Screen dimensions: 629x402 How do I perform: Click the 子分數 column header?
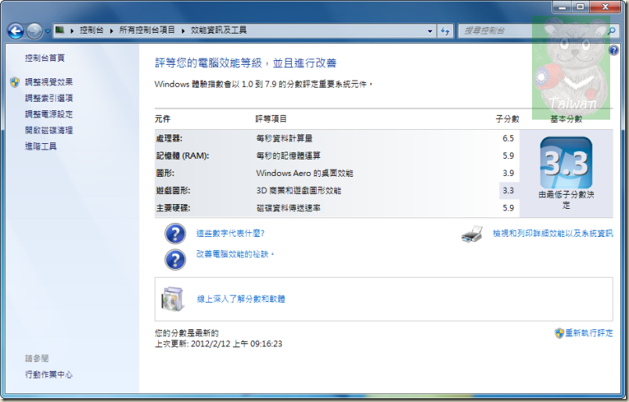(507, 119)
